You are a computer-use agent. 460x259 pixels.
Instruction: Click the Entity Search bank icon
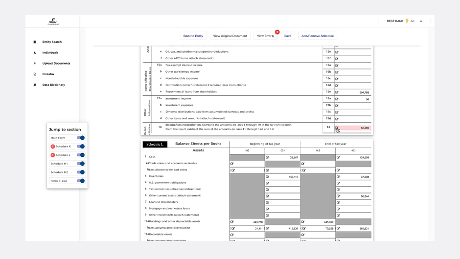35,42
